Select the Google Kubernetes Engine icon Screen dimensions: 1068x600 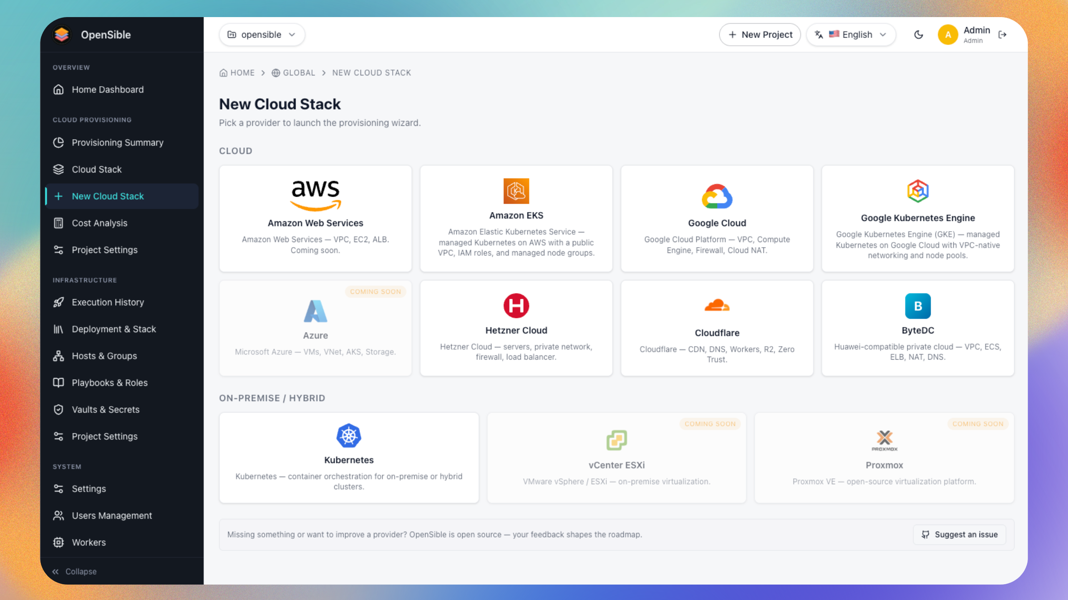pyautogui.click(x=918, y=191)
